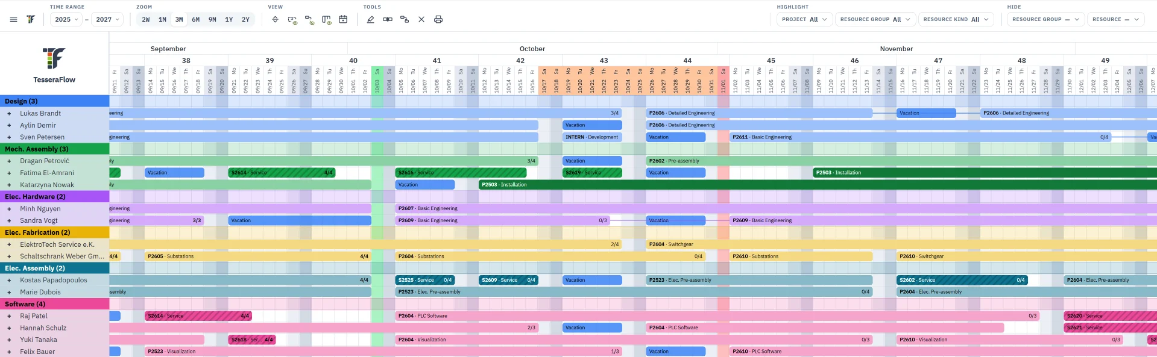1157x357 pixels.
Task: Click the week 44 header
Action: tap(687, 60)
